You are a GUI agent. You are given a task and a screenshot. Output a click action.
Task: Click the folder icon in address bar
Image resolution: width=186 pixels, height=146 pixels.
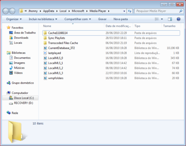click(22, 11)
